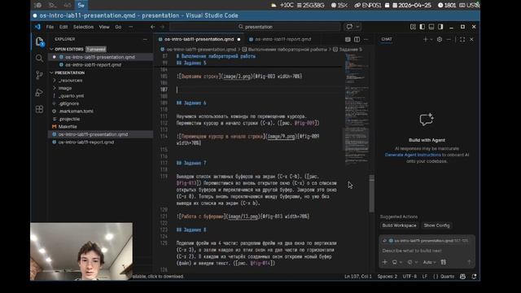Change the UTF-8 file encoding
This screenshot has width=521, height=293.
click(409, 277)
